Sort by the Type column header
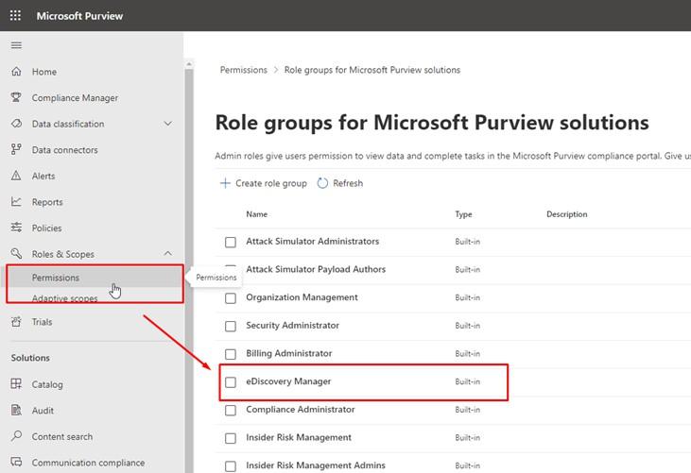Viewport: 691px width, 473px height. tap(463, 214)
